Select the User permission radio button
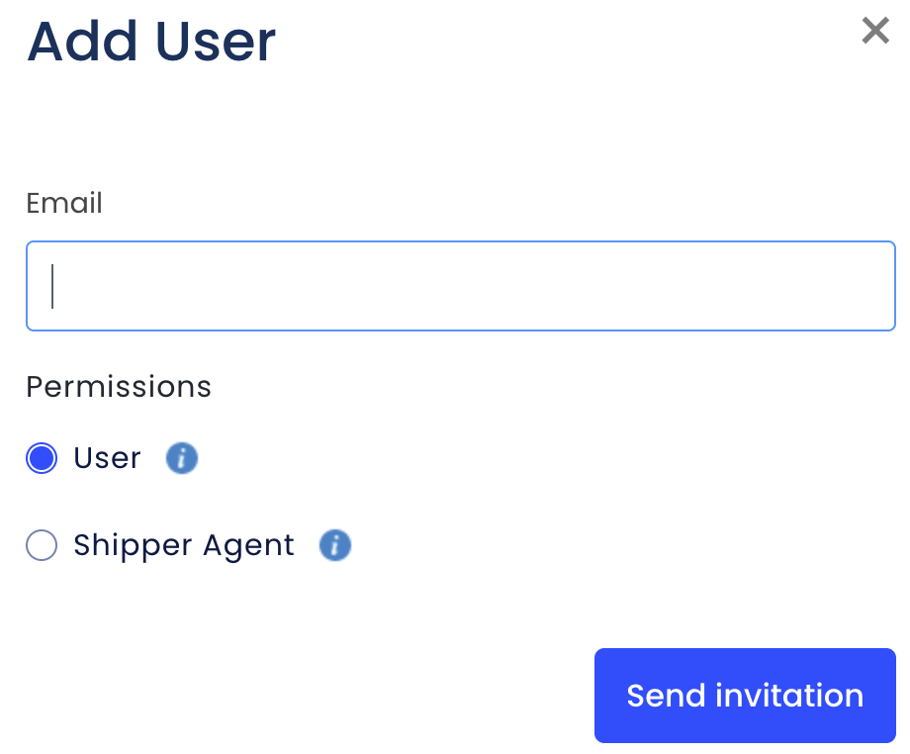This screenshot has width=910, height=754. pyautogui.click(x=42, y=458)
